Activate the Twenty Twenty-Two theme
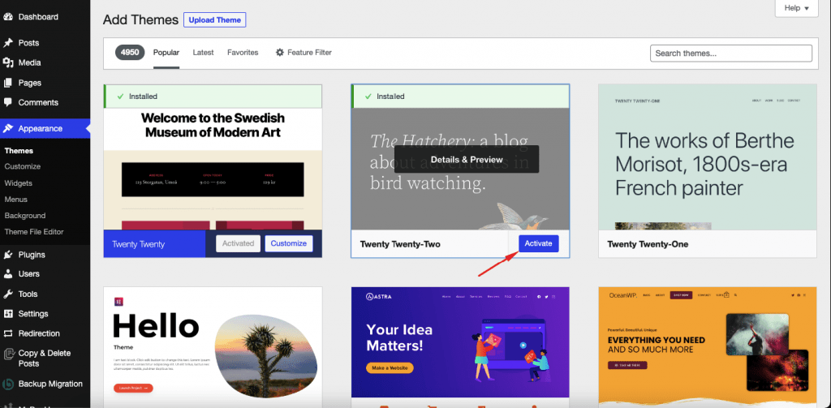Viewport: 831px width, 408px height. click(539, 243)
